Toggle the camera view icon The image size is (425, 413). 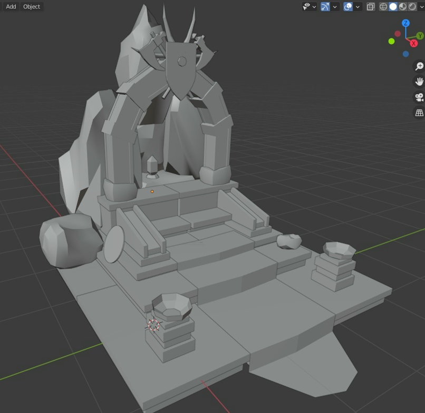point(419,97)
